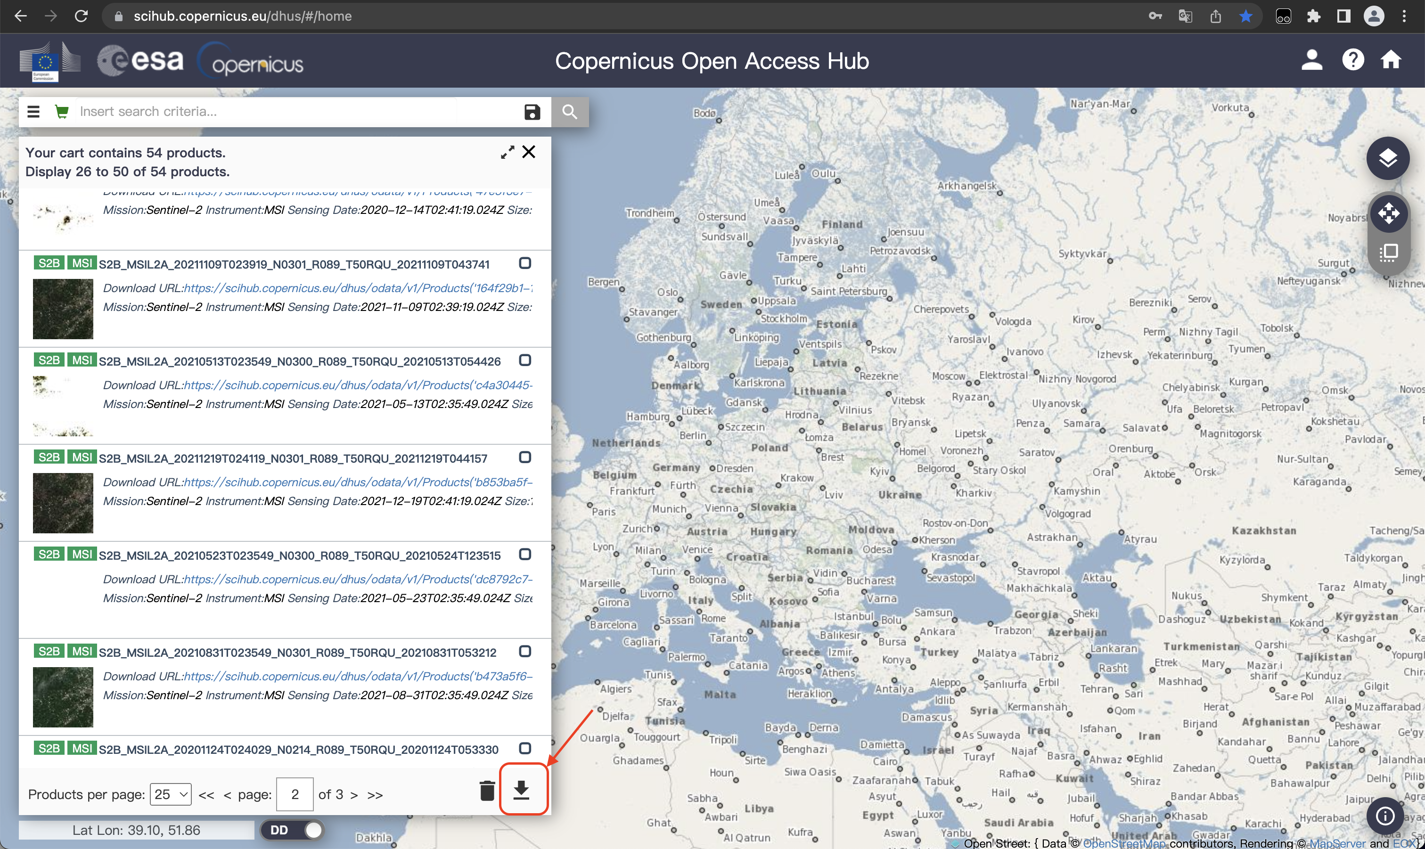The image size is (1425, 849).
Task: Click the trash icon to clear cart
Action: coord(487,791)
